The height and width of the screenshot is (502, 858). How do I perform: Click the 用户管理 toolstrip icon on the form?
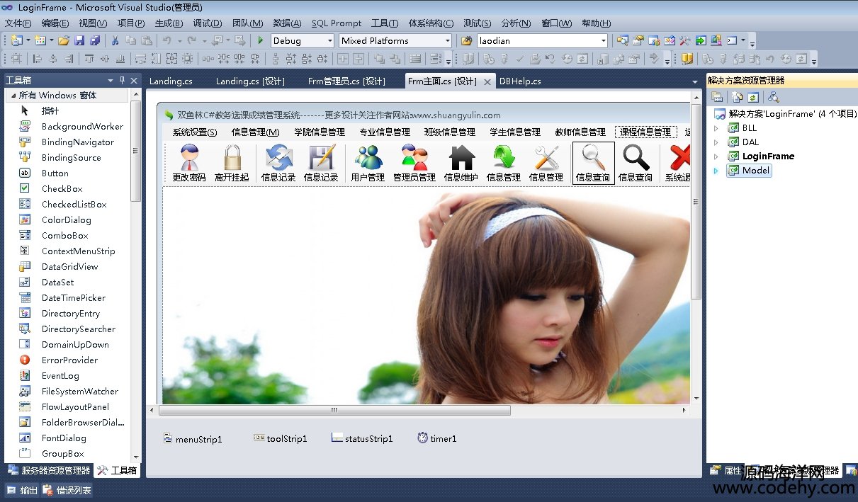click(x=368, y=163)
